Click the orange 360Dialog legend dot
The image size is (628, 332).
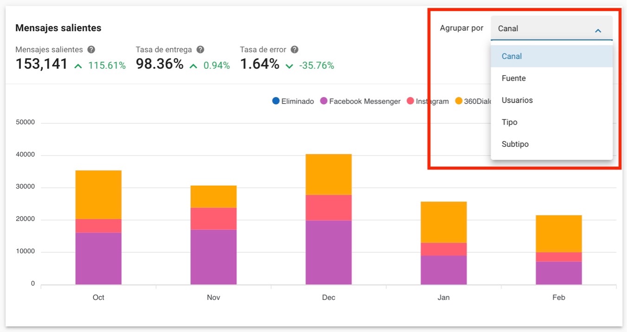pyautogui.click(x=459, y=101)
